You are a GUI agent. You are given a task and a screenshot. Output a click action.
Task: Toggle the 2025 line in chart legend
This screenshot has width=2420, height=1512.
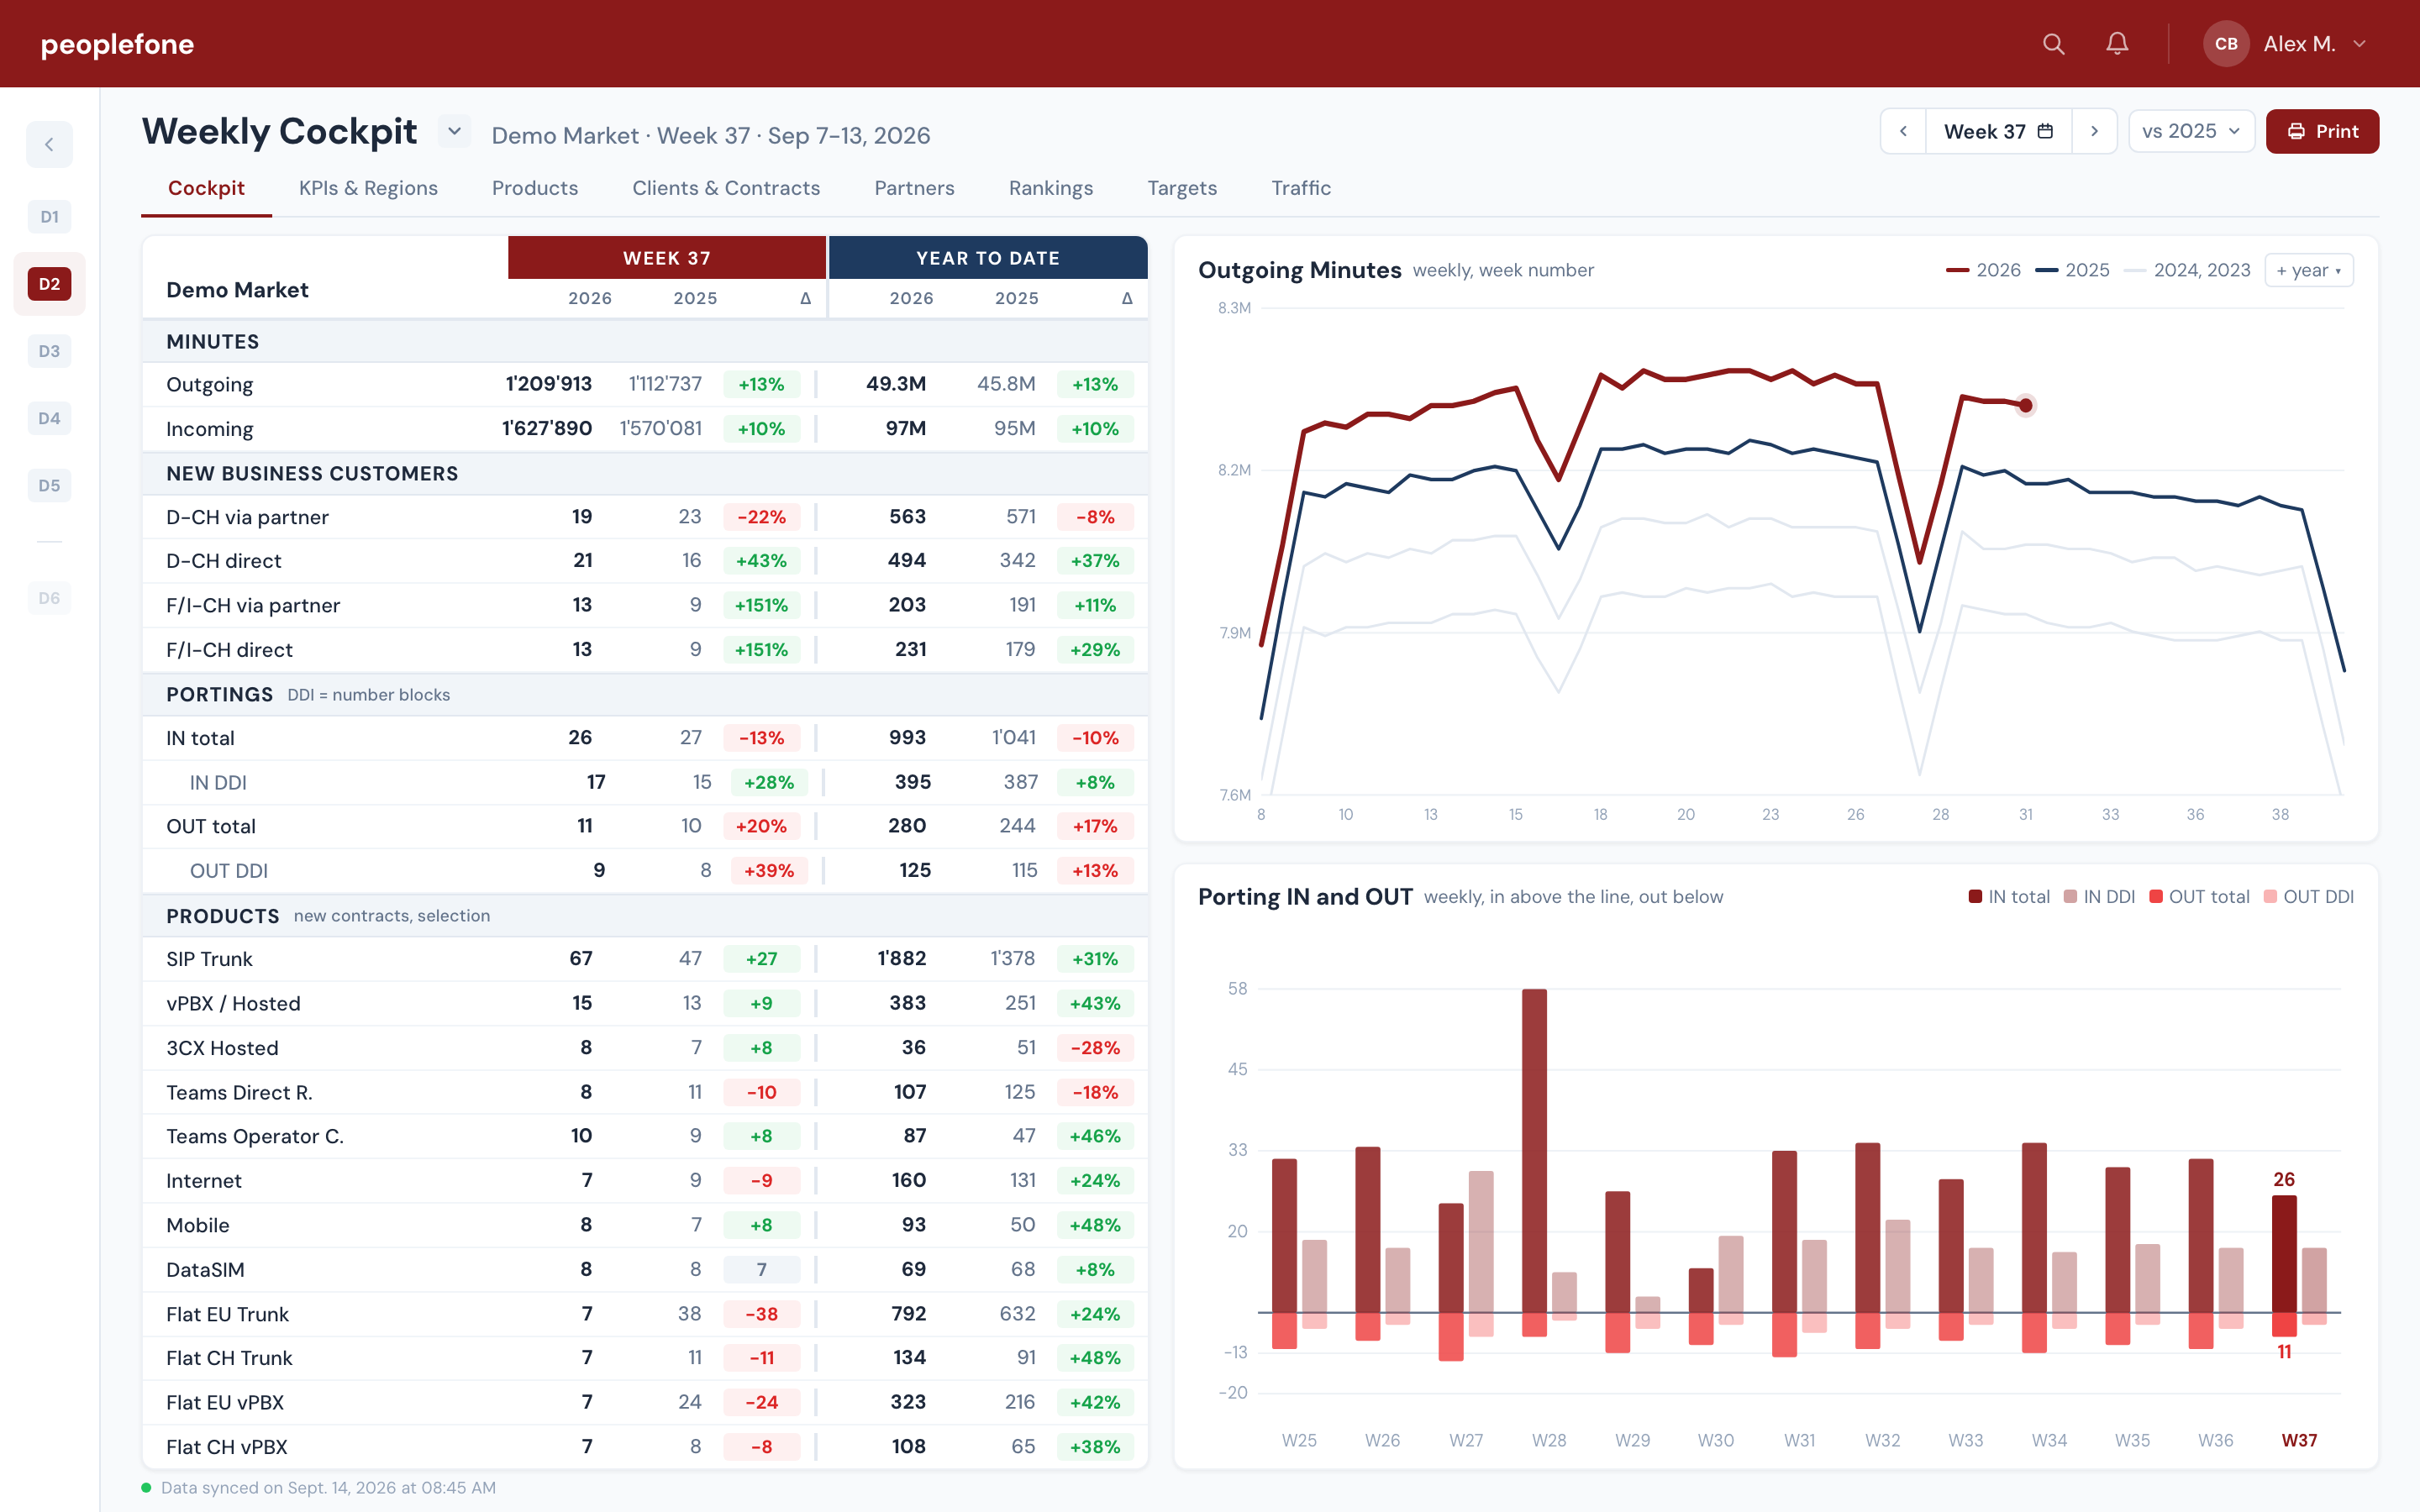tap(2072, 270)
